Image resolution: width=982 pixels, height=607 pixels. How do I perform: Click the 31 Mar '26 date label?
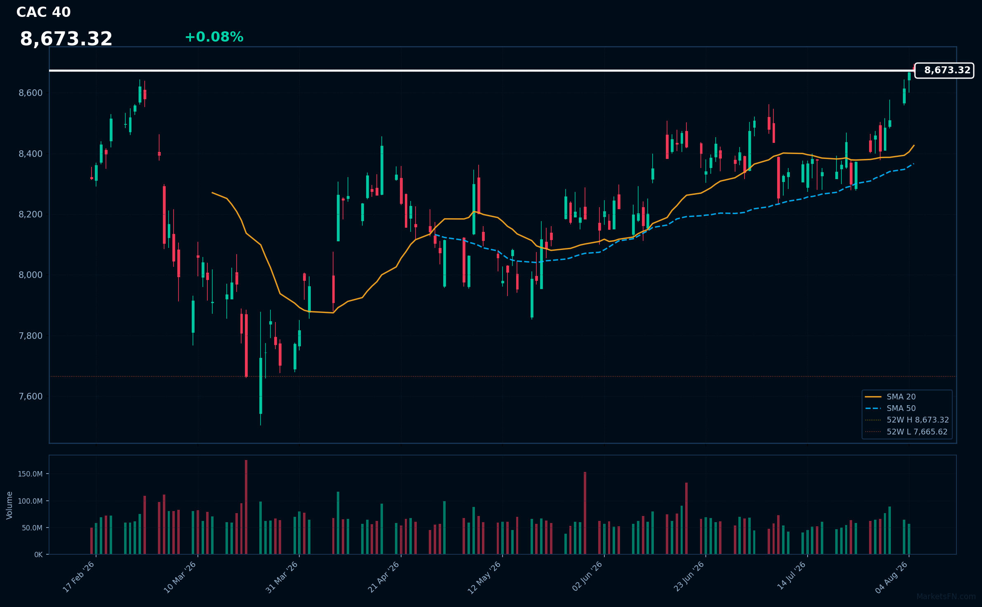(x=282, y=577)
